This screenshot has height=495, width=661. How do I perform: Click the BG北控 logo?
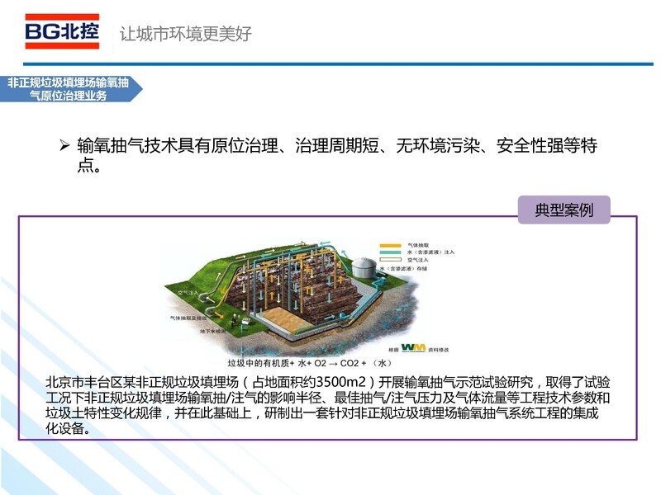62,31
